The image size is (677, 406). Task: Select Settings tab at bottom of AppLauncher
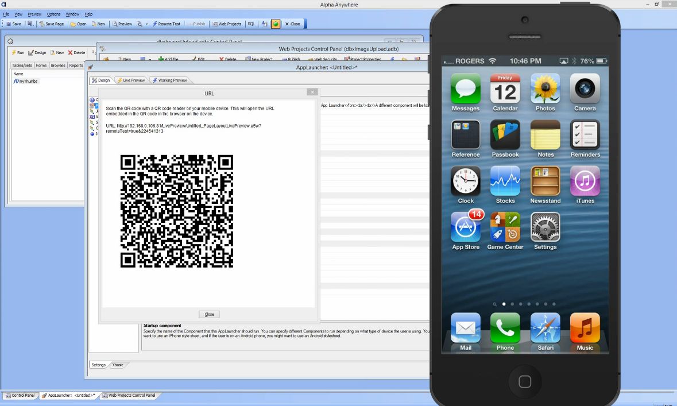tap(98, 365)
